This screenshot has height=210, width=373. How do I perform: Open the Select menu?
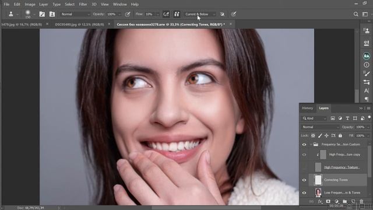click(x=69, y=4)
